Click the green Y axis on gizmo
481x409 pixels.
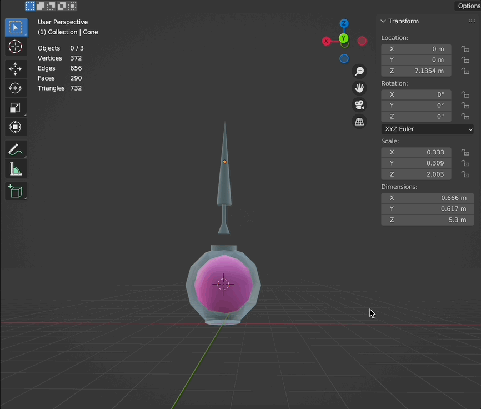(x=344, y=38)
